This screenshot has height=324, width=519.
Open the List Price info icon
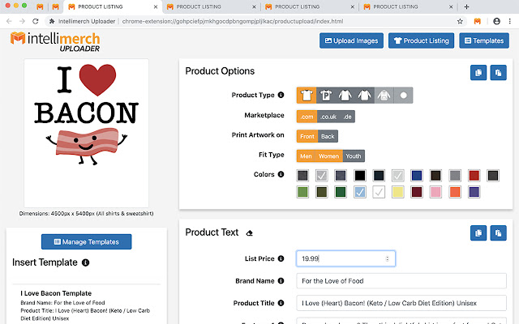click(x=281, y=258)
